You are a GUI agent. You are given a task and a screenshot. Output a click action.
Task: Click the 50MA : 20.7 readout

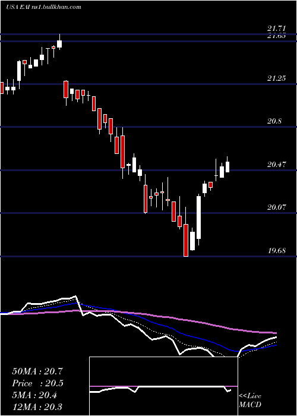coord(37,371)
